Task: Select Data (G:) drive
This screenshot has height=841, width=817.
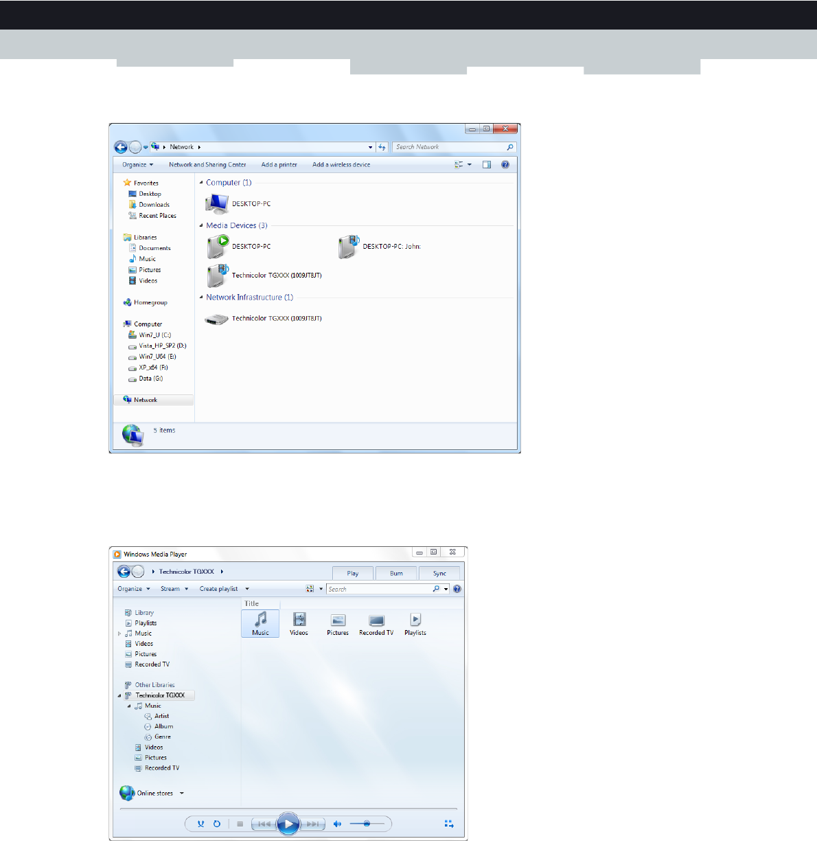Action: pyautogui.click(x=146, y=379)
